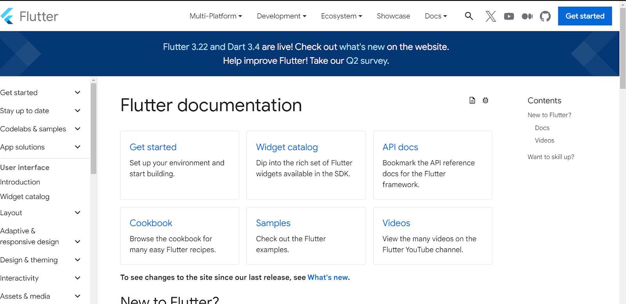Image resolution: width=626 pixels, height=304 pixels.
Task: Open Widget catalog in the sidebar
Action: [25, 196]
